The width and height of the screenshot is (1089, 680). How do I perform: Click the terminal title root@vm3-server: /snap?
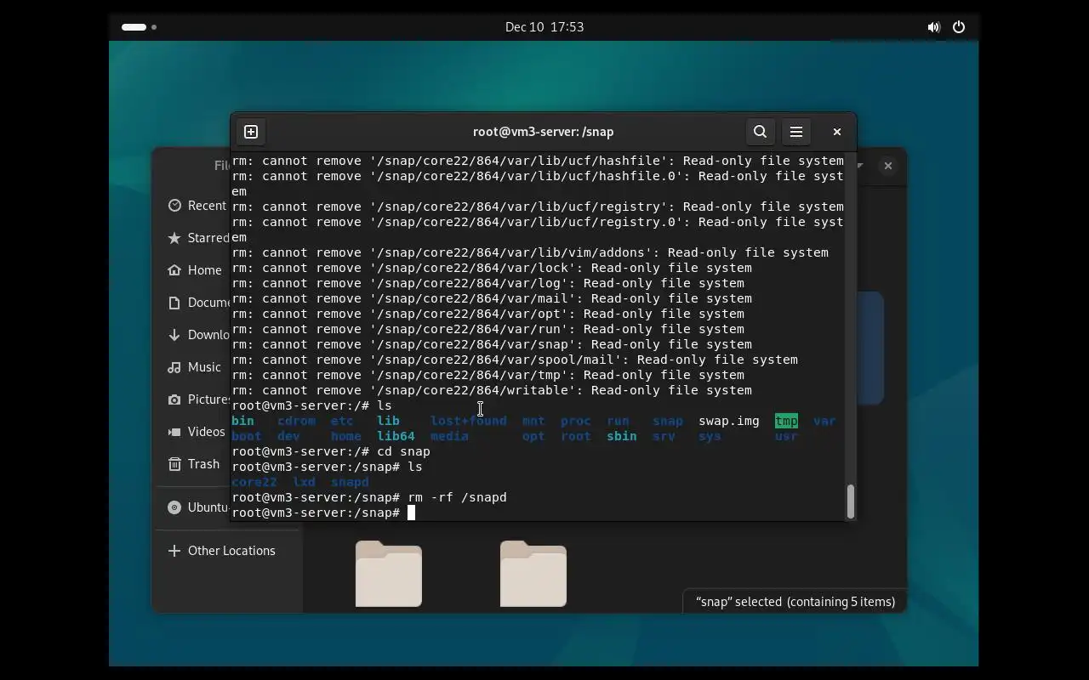tap(543, 132)
